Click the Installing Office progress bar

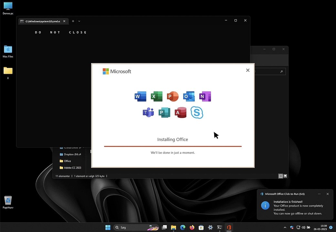(x=173, y=146)
